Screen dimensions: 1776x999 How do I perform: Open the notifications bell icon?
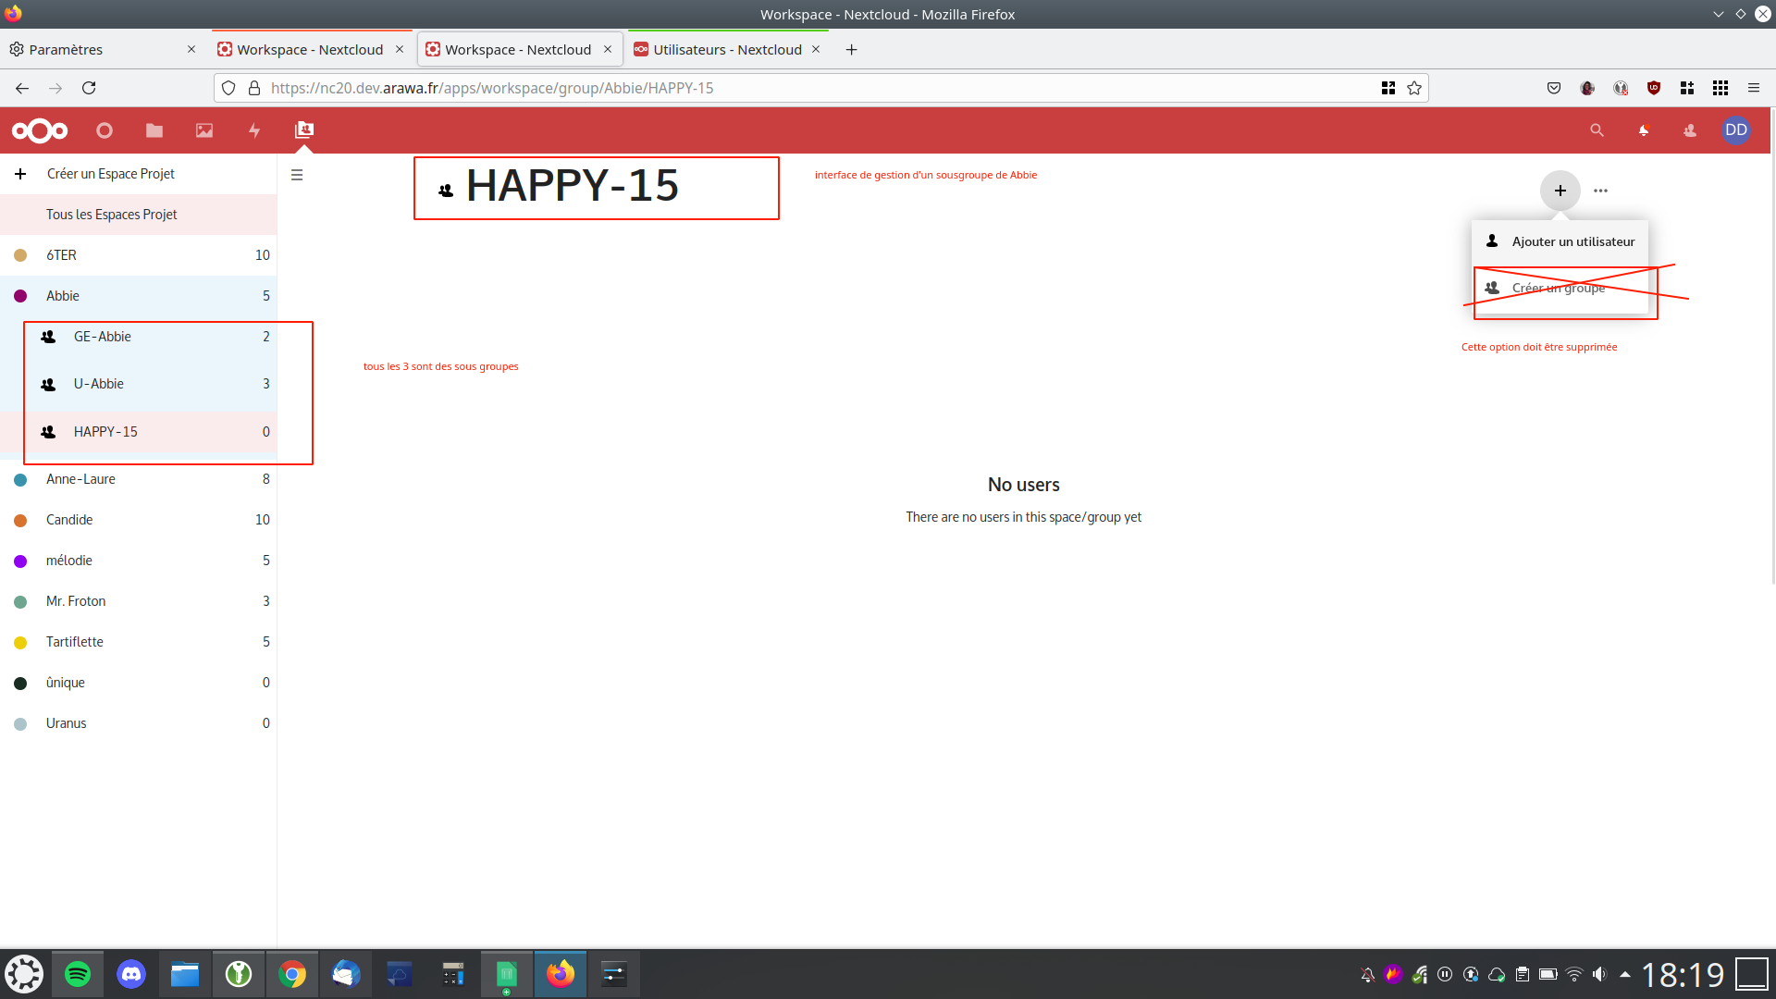pos(1644,130)
